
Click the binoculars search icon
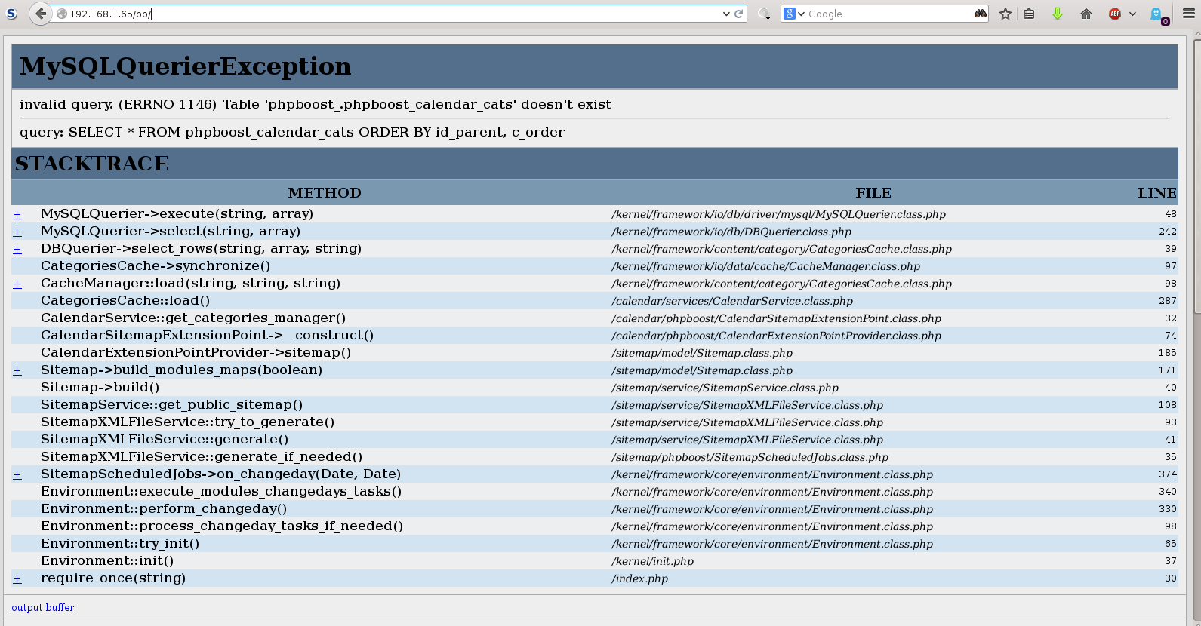point(980,14)
